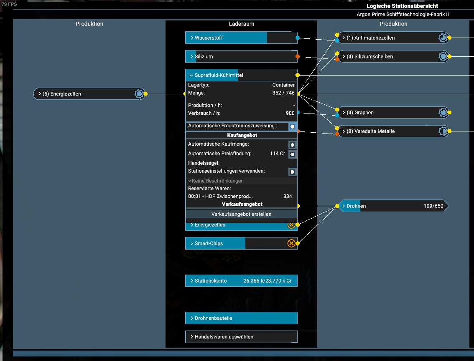
Task: Collapse the Suprafluid-Kühlmittel storage row
Action: pyautogui.click(x=241, y=75)
